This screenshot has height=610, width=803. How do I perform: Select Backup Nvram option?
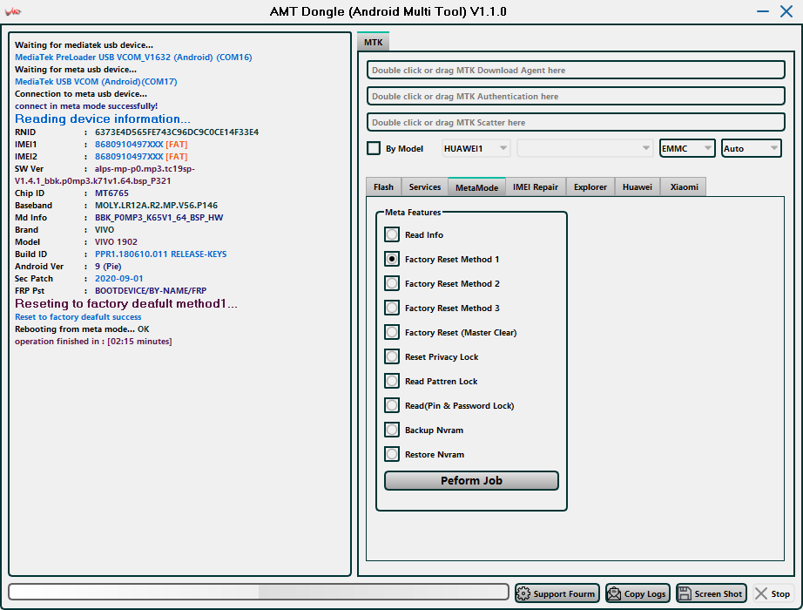(393, 430)
